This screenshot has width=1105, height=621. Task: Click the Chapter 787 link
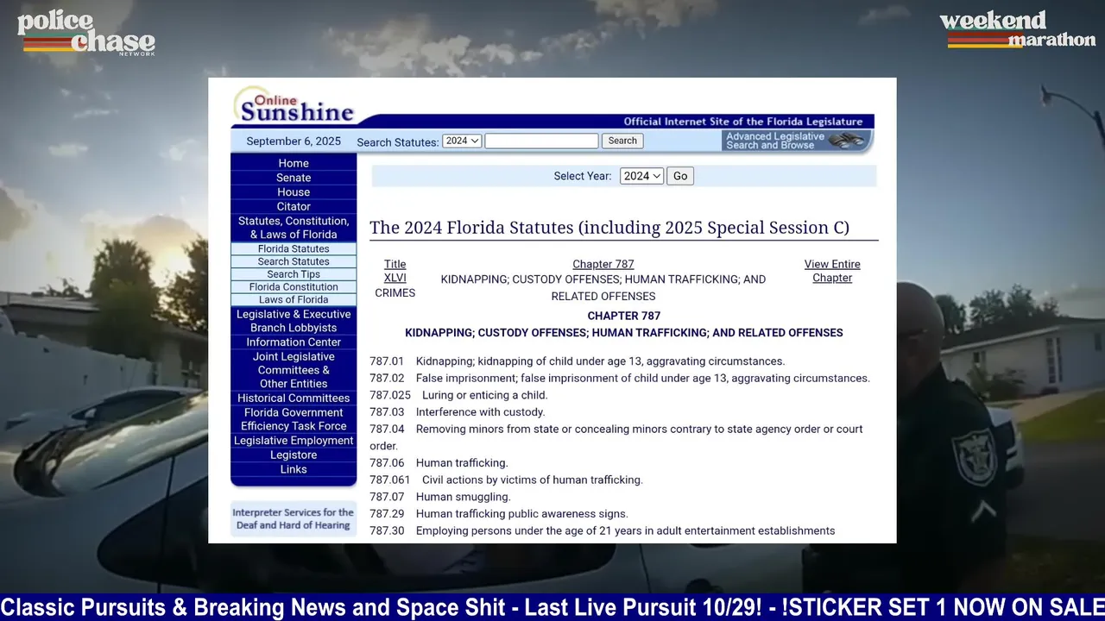[603, 265]
